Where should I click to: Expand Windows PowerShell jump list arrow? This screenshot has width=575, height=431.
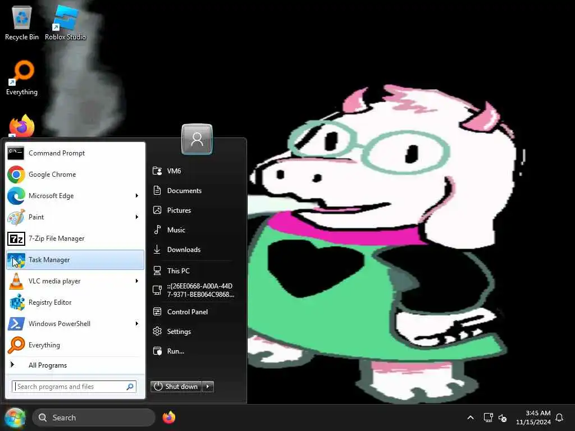pyautogui.click(x=137, y=324)
